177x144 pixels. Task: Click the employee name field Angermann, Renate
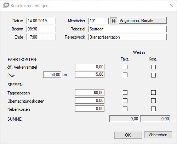(143, 21)
